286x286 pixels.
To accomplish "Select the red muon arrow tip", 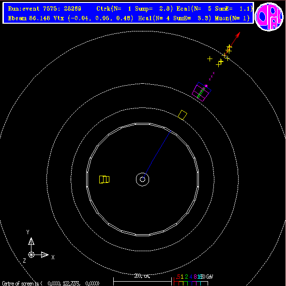I will (x=238, y=35).
